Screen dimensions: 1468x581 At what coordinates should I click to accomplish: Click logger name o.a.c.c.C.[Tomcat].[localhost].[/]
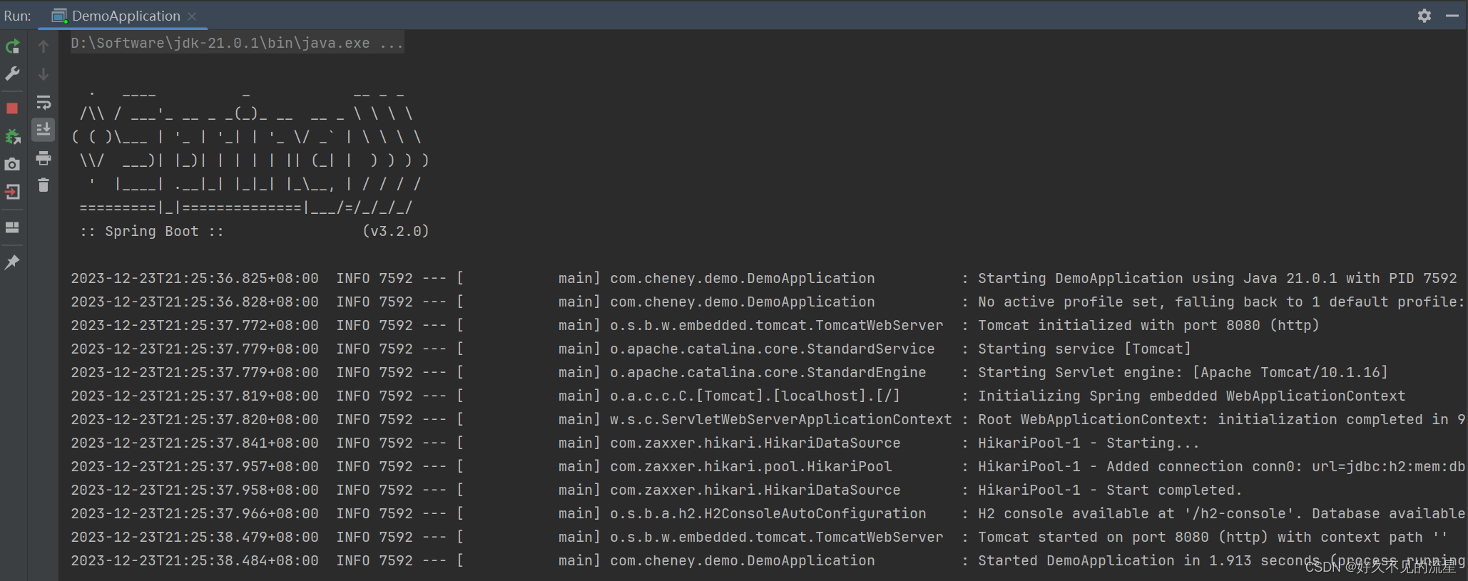[x=755, y=396]
